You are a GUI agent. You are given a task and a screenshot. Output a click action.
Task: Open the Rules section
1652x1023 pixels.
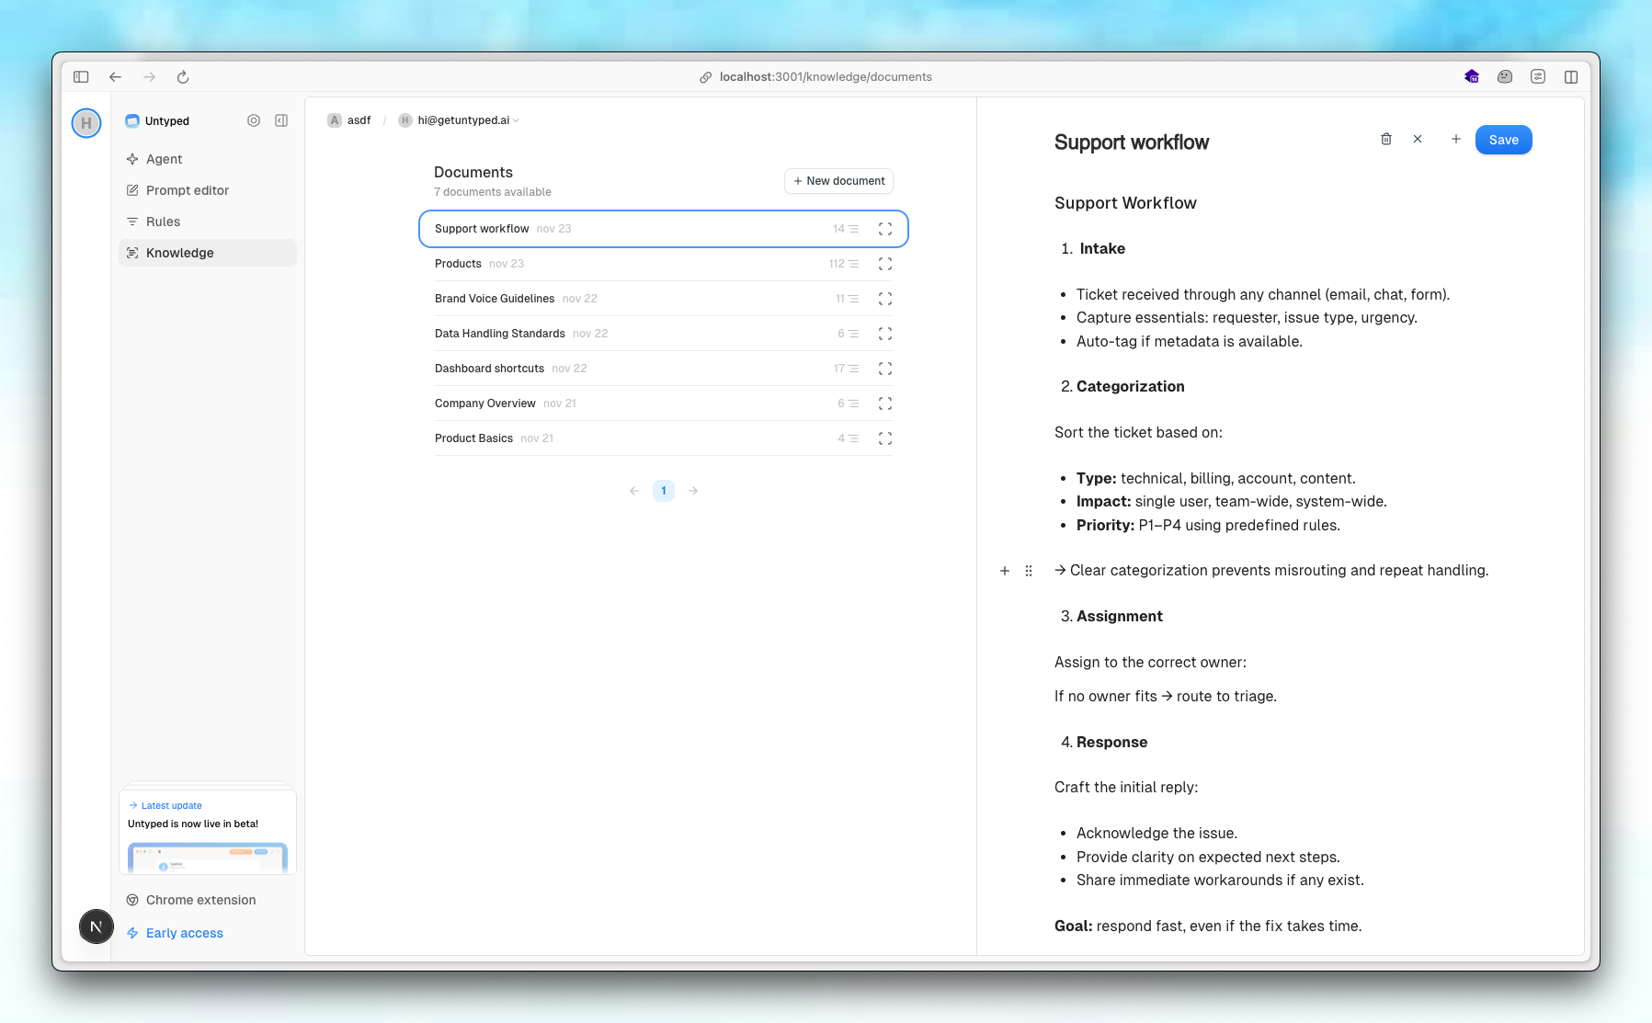click(x=163, y=221)
